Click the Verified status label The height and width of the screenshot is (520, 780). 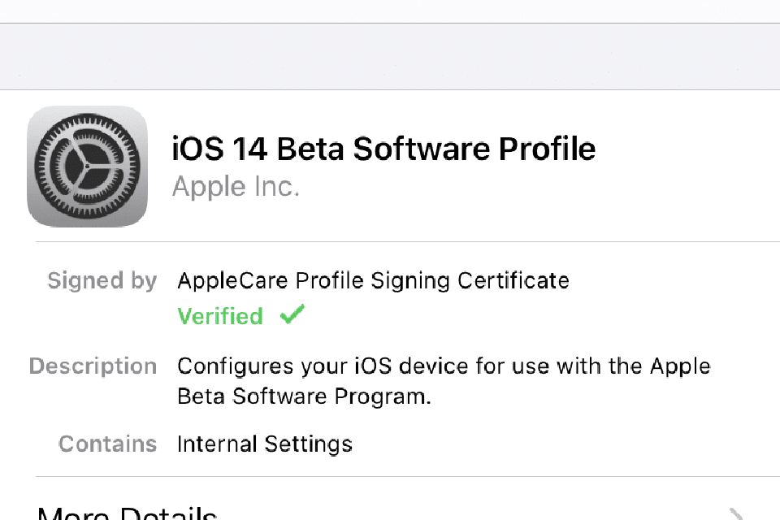219,316
